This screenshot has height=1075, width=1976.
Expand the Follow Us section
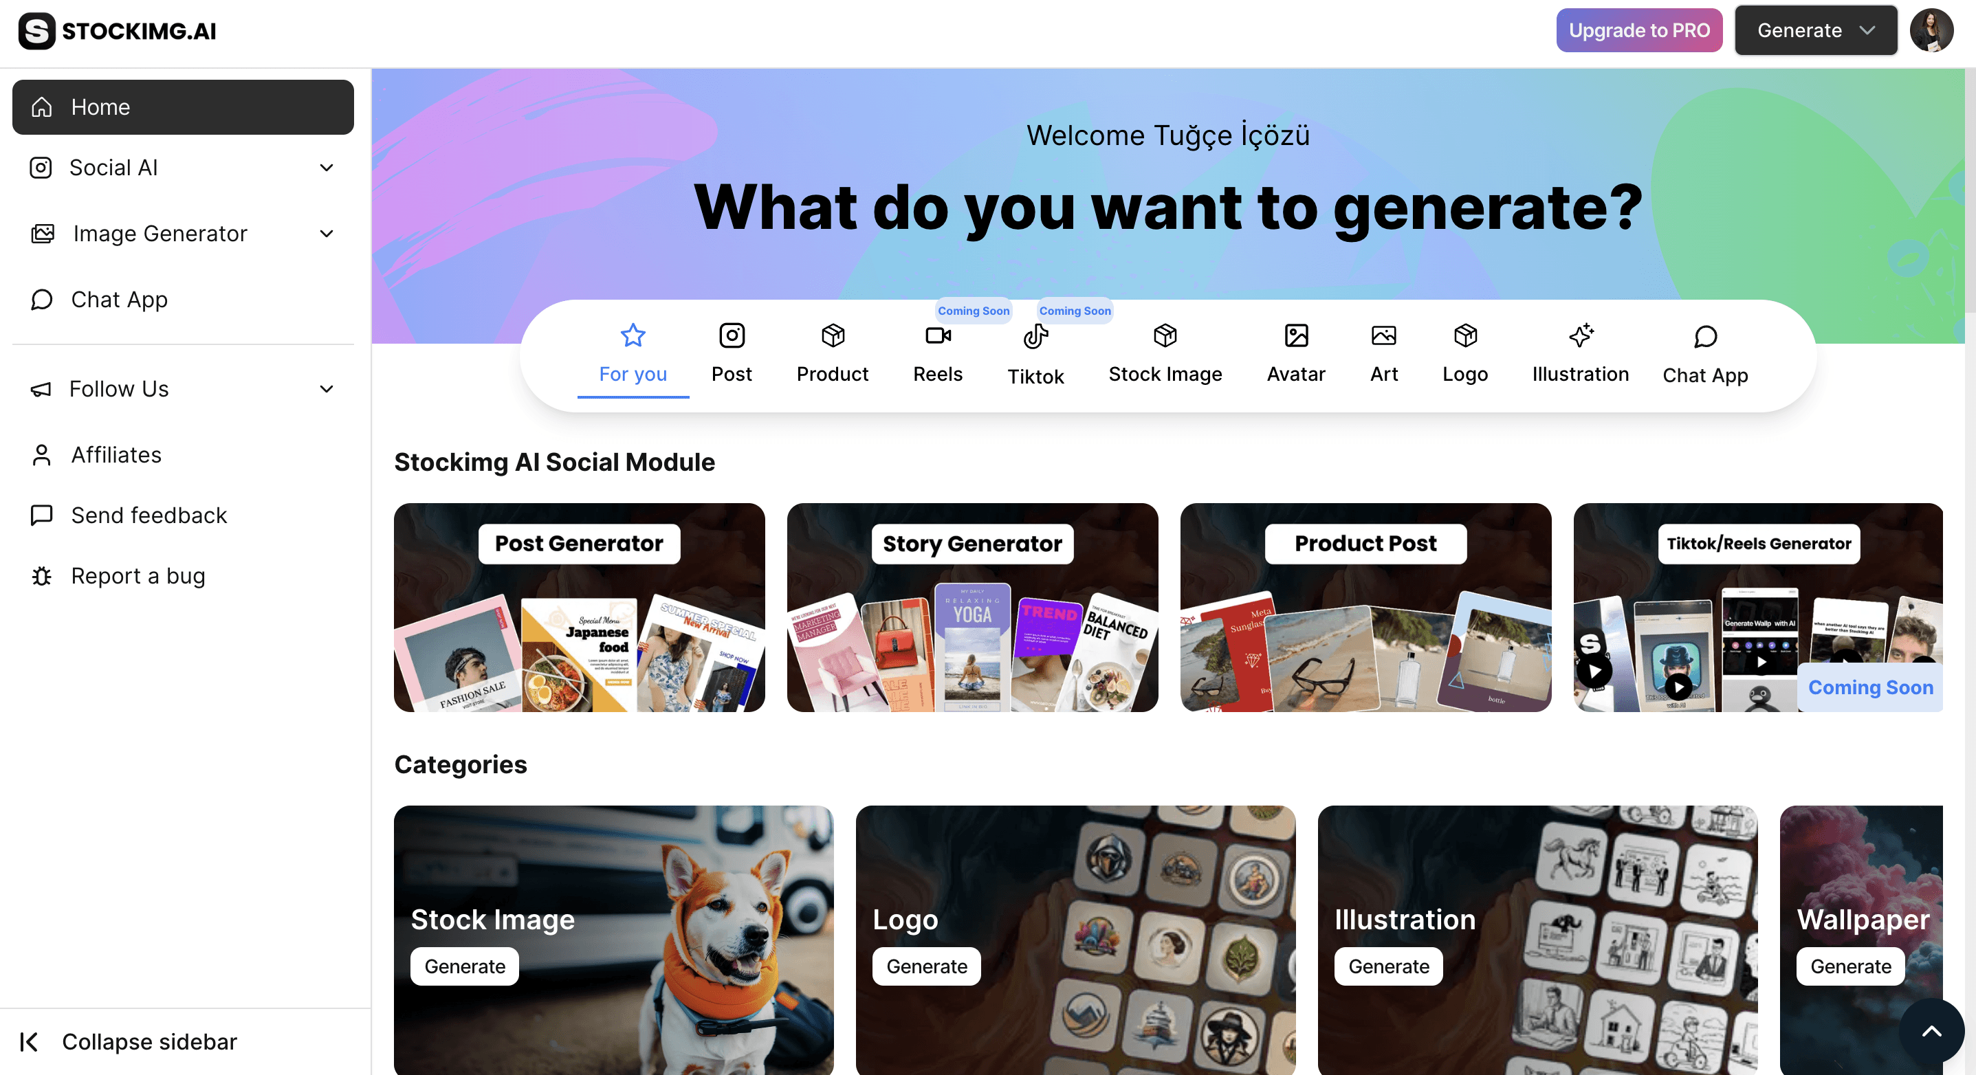[183, 390]
